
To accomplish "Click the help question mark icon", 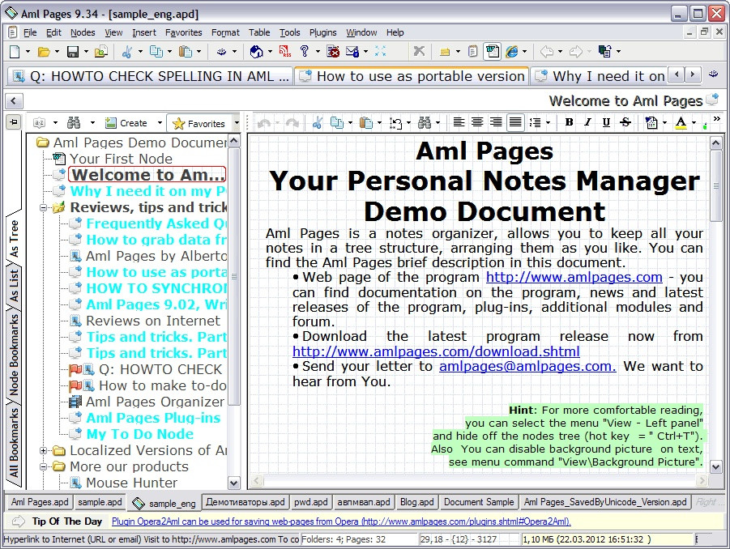I will pyautogui.click(x=305, y=51).
